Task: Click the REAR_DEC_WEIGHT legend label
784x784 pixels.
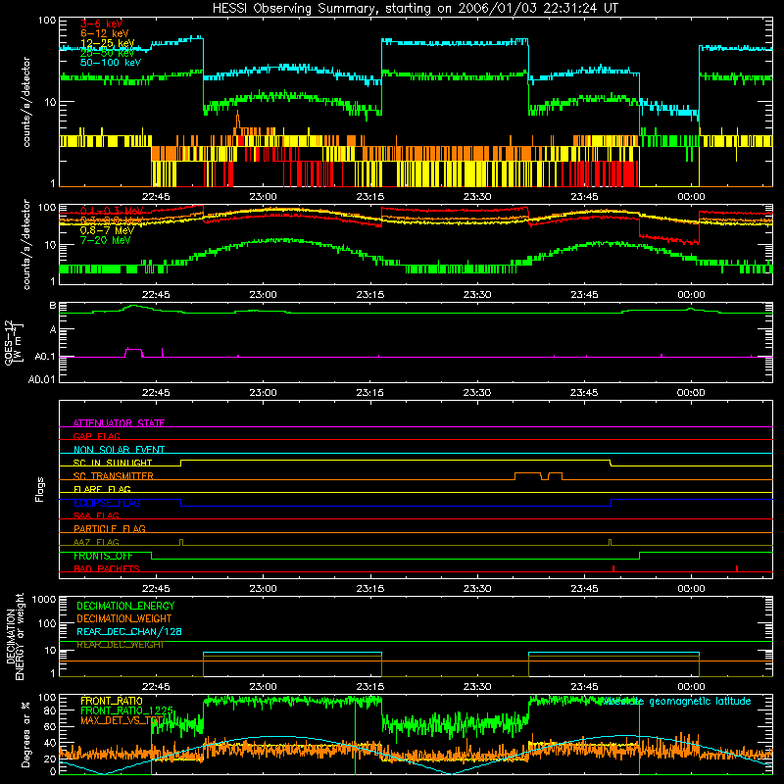Action: tap(120, 645)
